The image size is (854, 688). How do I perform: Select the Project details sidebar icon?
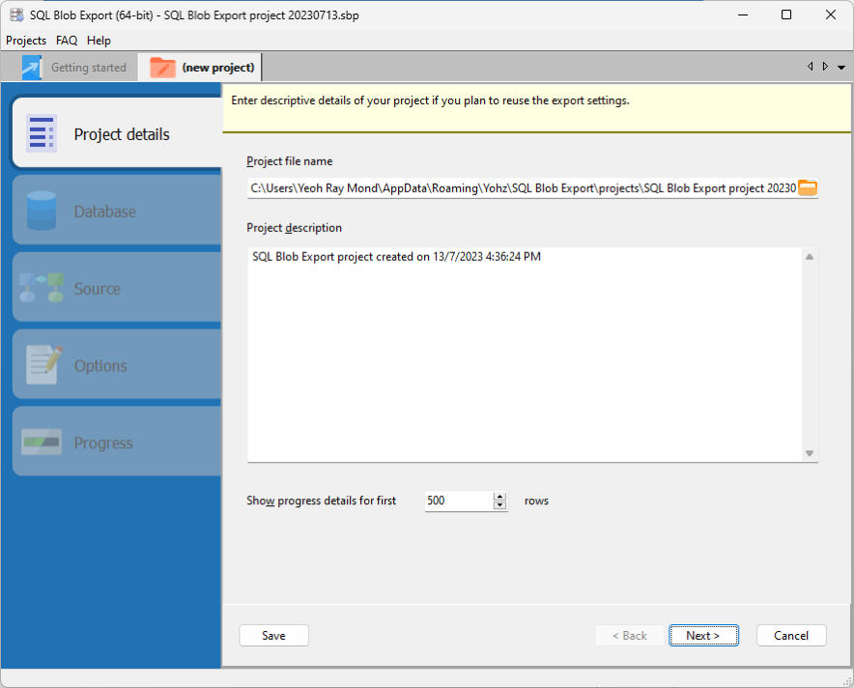click(42, 132)
